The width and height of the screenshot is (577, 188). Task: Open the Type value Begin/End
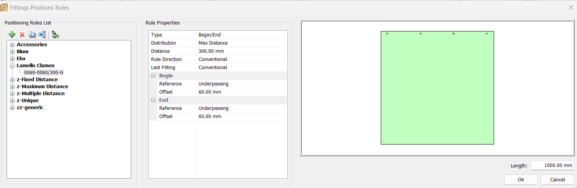[241, 35]
